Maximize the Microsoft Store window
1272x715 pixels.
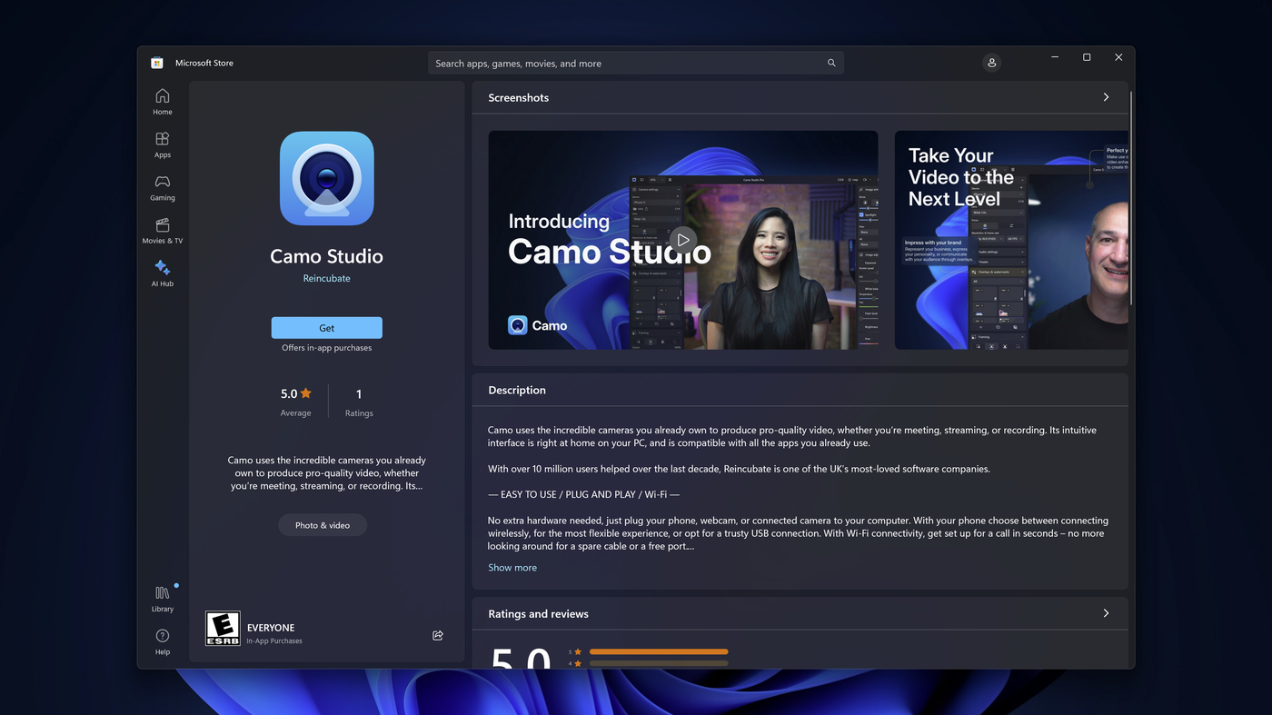tap(1087, 57)
